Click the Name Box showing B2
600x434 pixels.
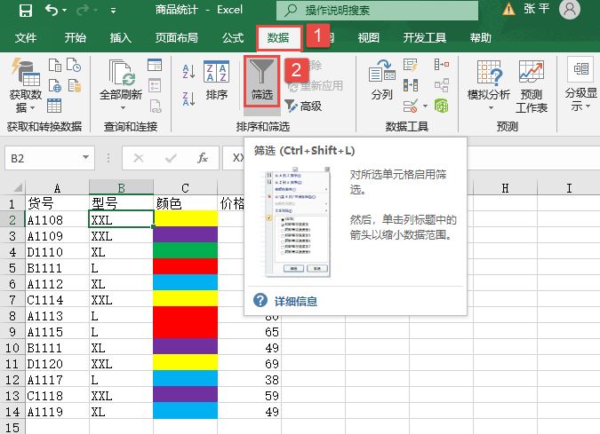(x=43, y=158)
